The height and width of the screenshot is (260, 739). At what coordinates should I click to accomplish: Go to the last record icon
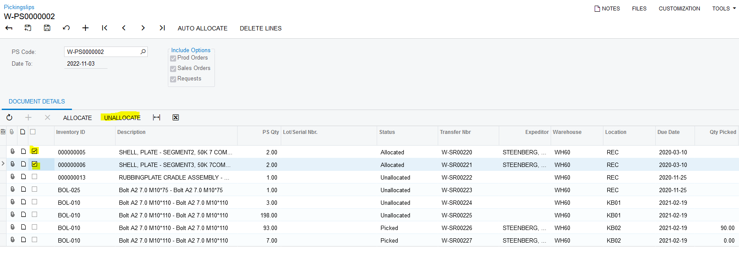162,28
